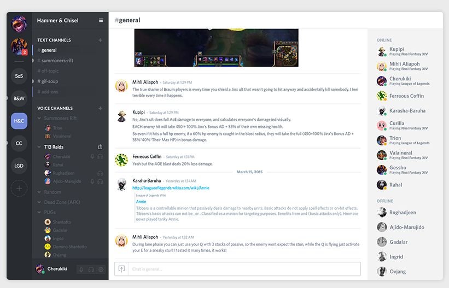Open server icon with red 2 badge
Image resolution: width=449 pixels, height=288 pixels.
(19, 46)
